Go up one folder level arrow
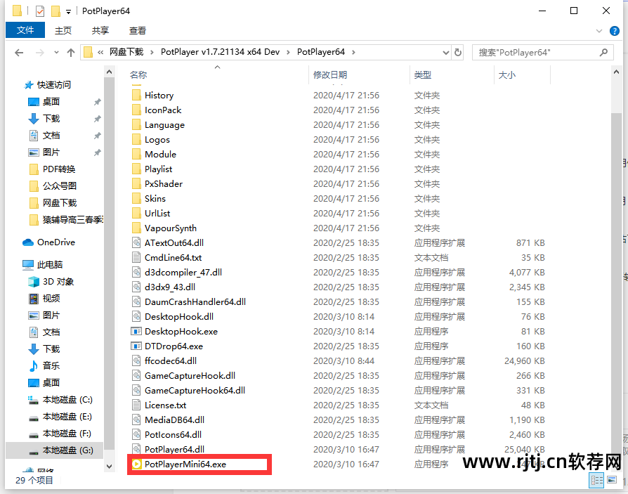 tap(71, 53)
